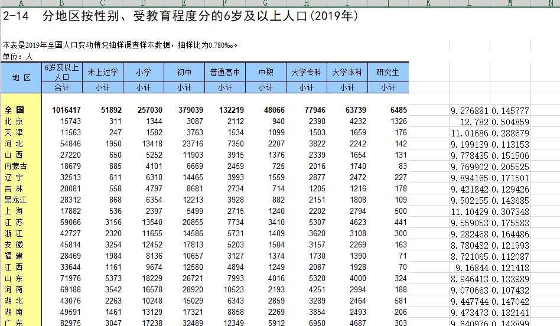Select the 研究生 column header
The height and width of the screenshot is (326, 560).
388,72
